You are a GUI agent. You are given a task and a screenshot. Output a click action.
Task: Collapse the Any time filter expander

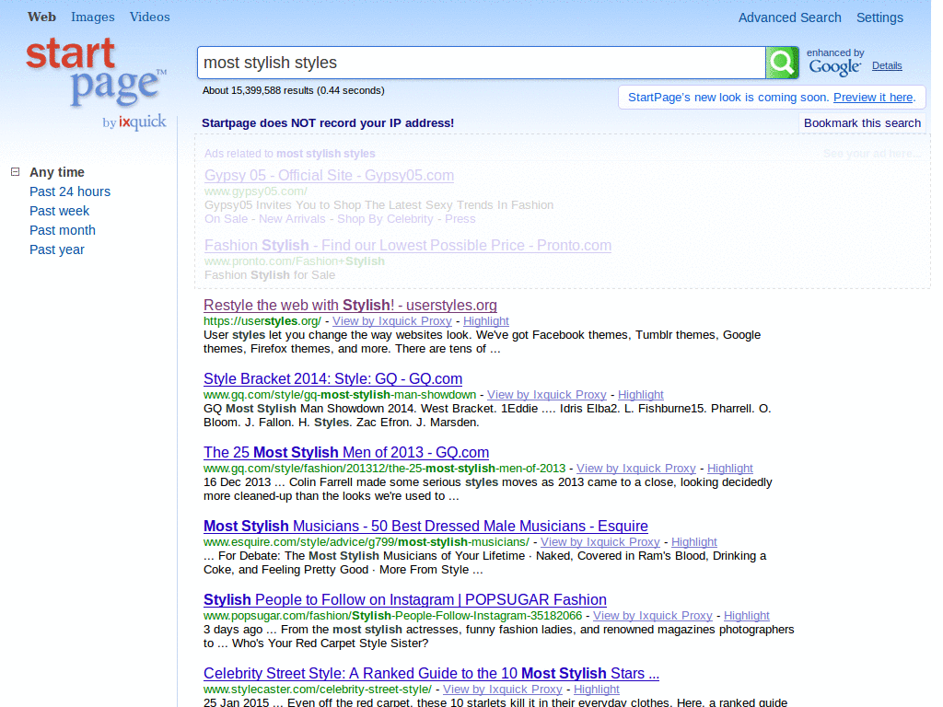click(x=16, y=172)
